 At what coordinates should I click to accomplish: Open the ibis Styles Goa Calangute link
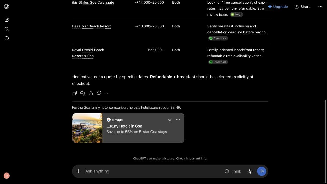pyautogui.click(x=93, y=2)
